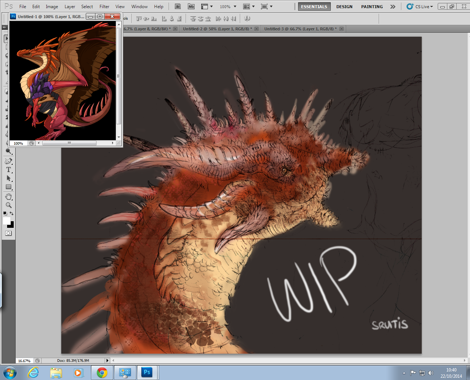Reset to default foreground and background colors
Image resolution: width=470 pixels, height=380 pixels.
[x=5, y=213]
